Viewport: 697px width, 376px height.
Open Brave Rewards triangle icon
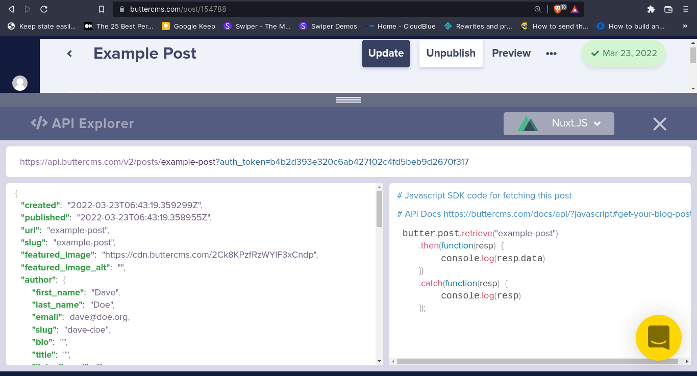pos(575,9)
